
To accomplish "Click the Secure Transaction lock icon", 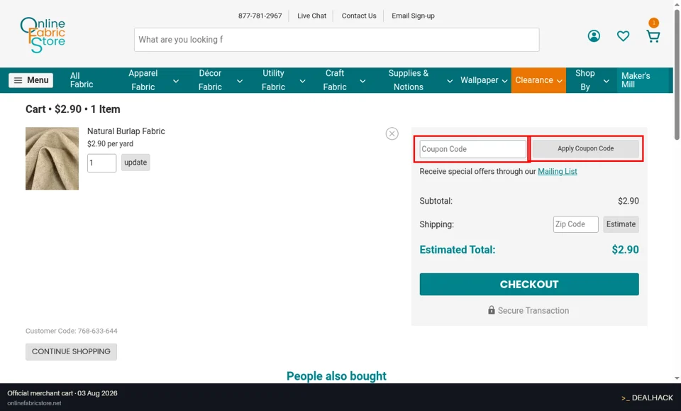I will pos(491,309).
